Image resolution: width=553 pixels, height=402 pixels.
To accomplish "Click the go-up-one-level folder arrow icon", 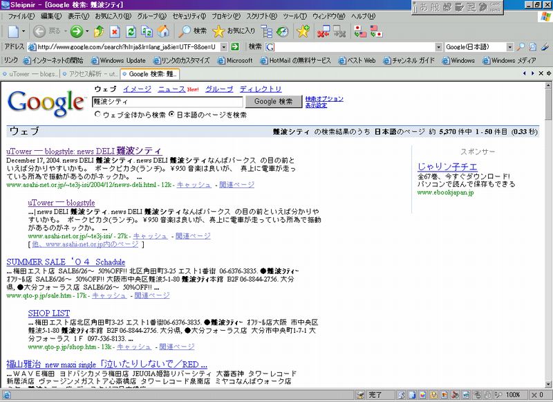I will (x=99, y=32).
